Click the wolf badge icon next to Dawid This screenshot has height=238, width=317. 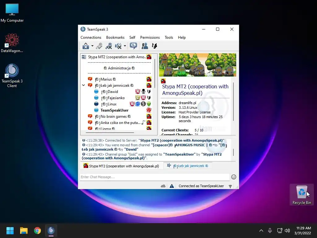click(x=149, y=91)
